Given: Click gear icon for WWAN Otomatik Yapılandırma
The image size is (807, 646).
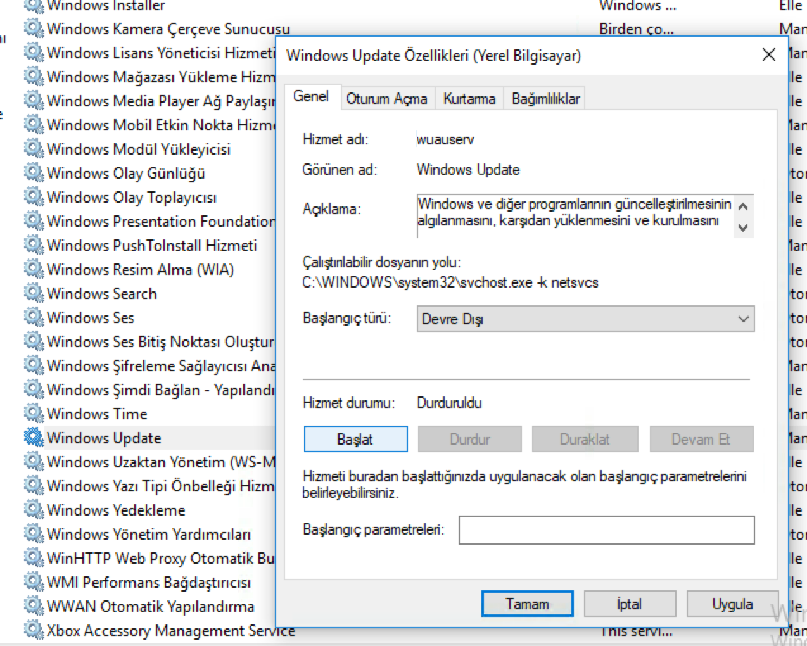Looking at the screenshot, I should coord(34,606).
